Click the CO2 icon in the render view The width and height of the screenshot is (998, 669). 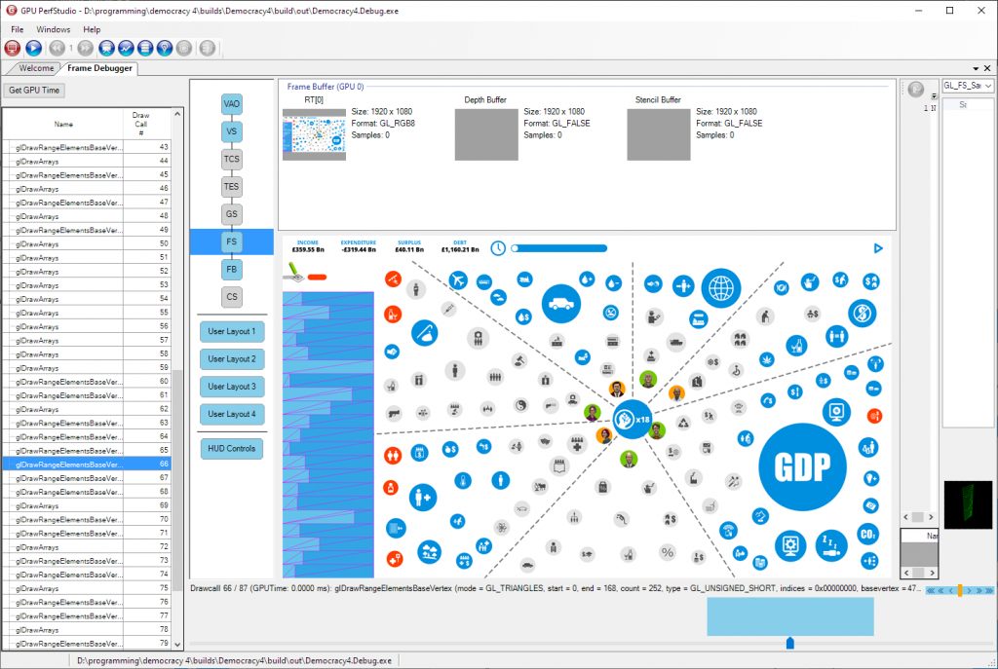868,535
